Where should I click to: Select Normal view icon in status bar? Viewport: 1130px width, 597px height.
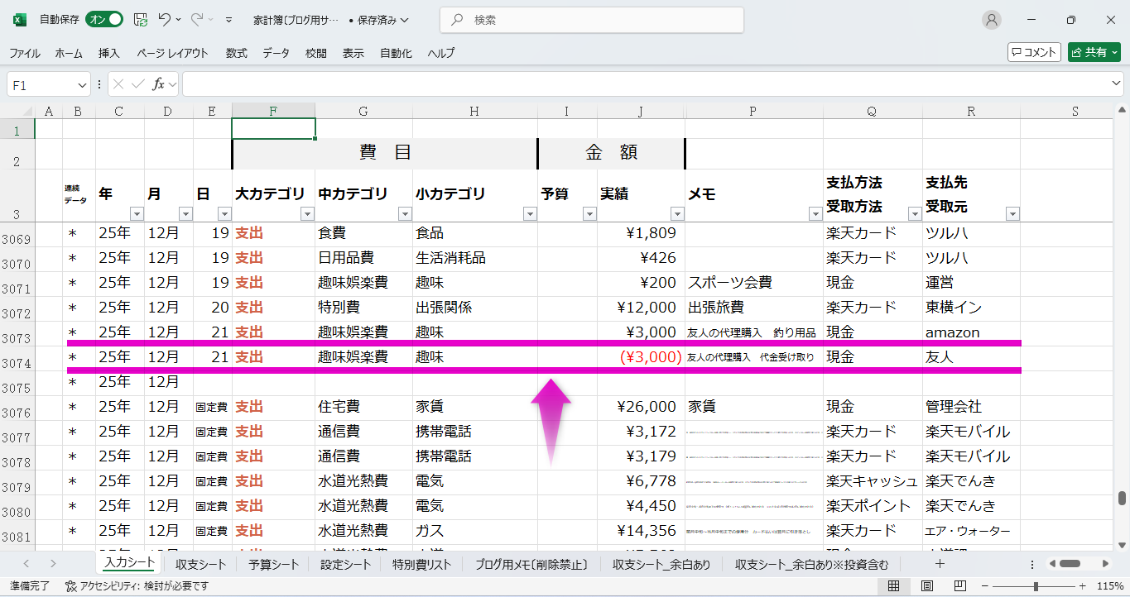(894, 586)
